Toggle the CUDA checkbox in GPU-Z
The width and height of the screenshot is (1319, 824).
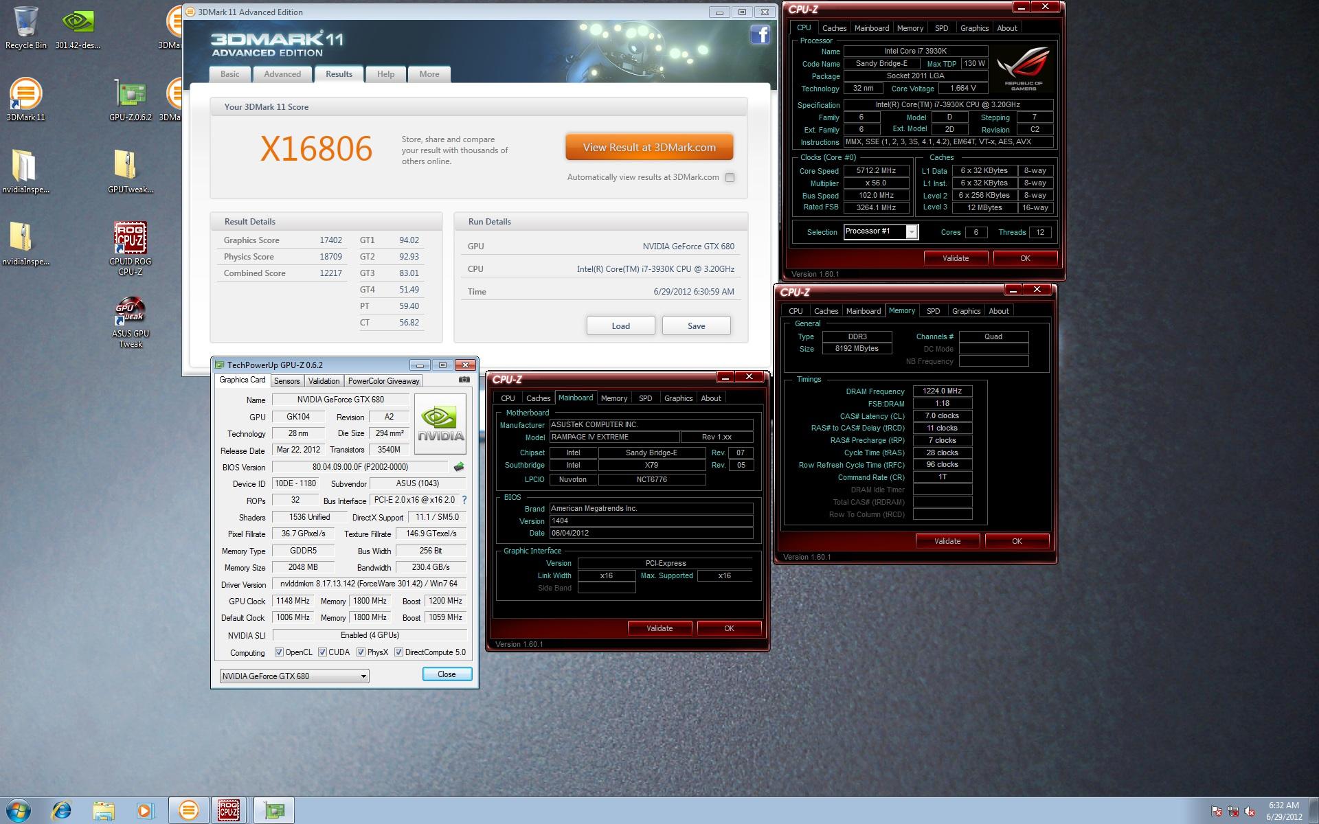point(322,652)
